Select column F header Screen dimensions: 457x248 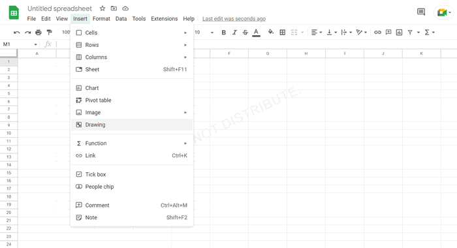(229, 54)
